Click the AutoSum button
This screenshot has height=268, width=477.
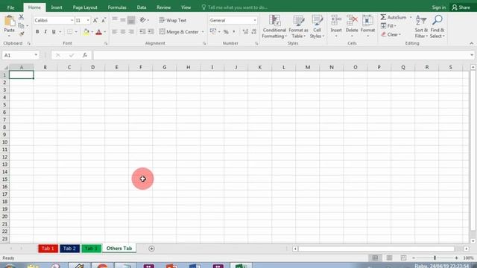coord(394,17)
